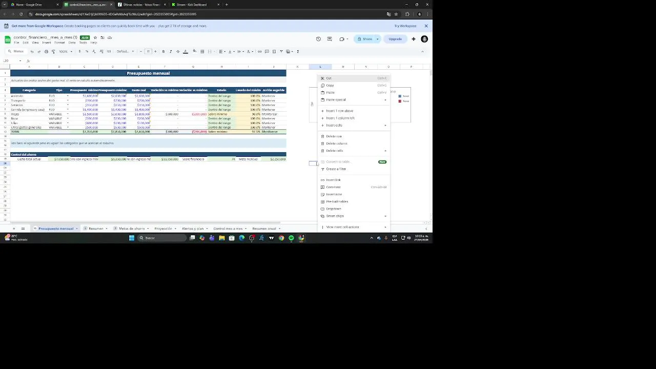Toggle bold formatting
656x369 pixels.
(x=163, y=51)
